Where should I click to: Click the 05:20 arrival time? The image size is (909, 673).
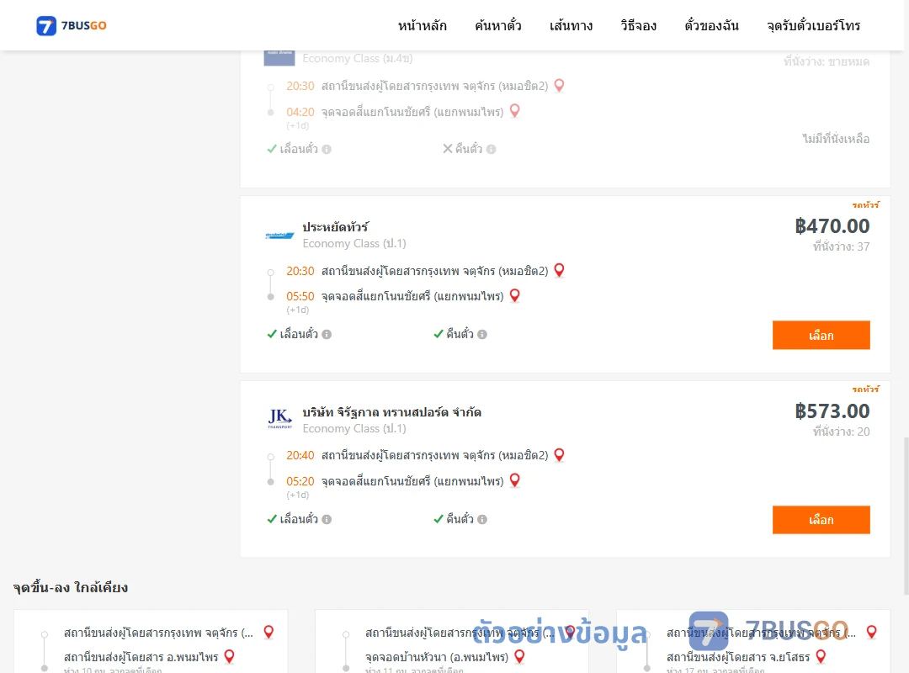point(300,481)
